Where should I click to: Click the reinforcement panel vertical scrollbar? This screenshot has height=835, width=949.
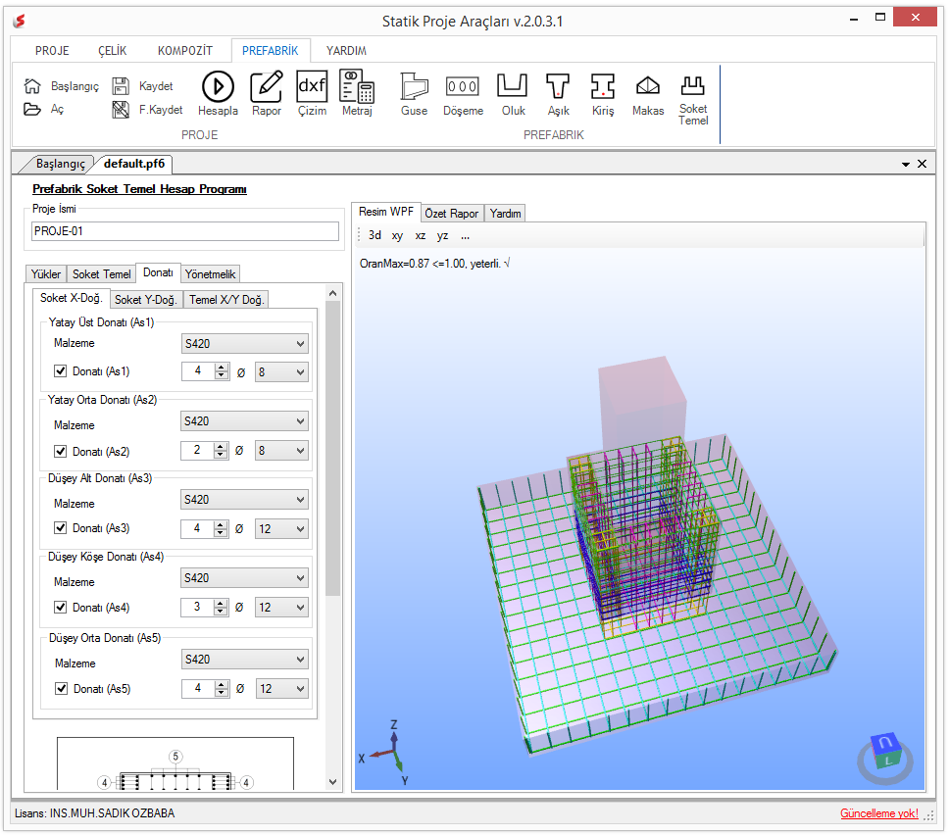coord(332,448)
